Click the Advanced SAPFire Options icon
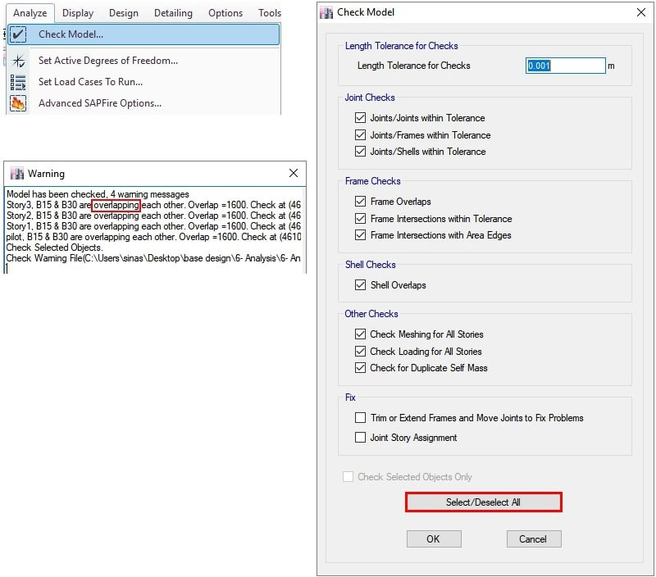This screenshot has height=577, width=656. tap(18, 103)
